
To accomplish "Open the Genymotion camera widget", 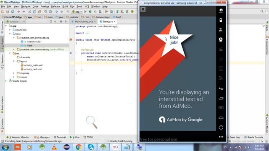I will click(221, 39).
